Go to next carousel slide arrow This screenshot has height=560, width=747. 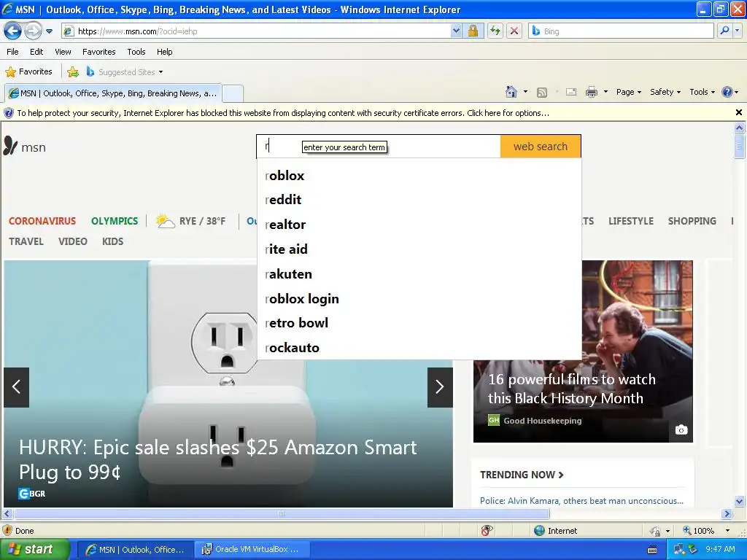coord(440,387)
